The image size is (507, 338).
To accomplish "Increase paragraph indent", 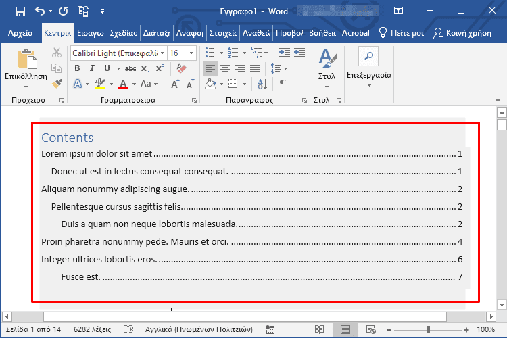I will tap(299, 53).
